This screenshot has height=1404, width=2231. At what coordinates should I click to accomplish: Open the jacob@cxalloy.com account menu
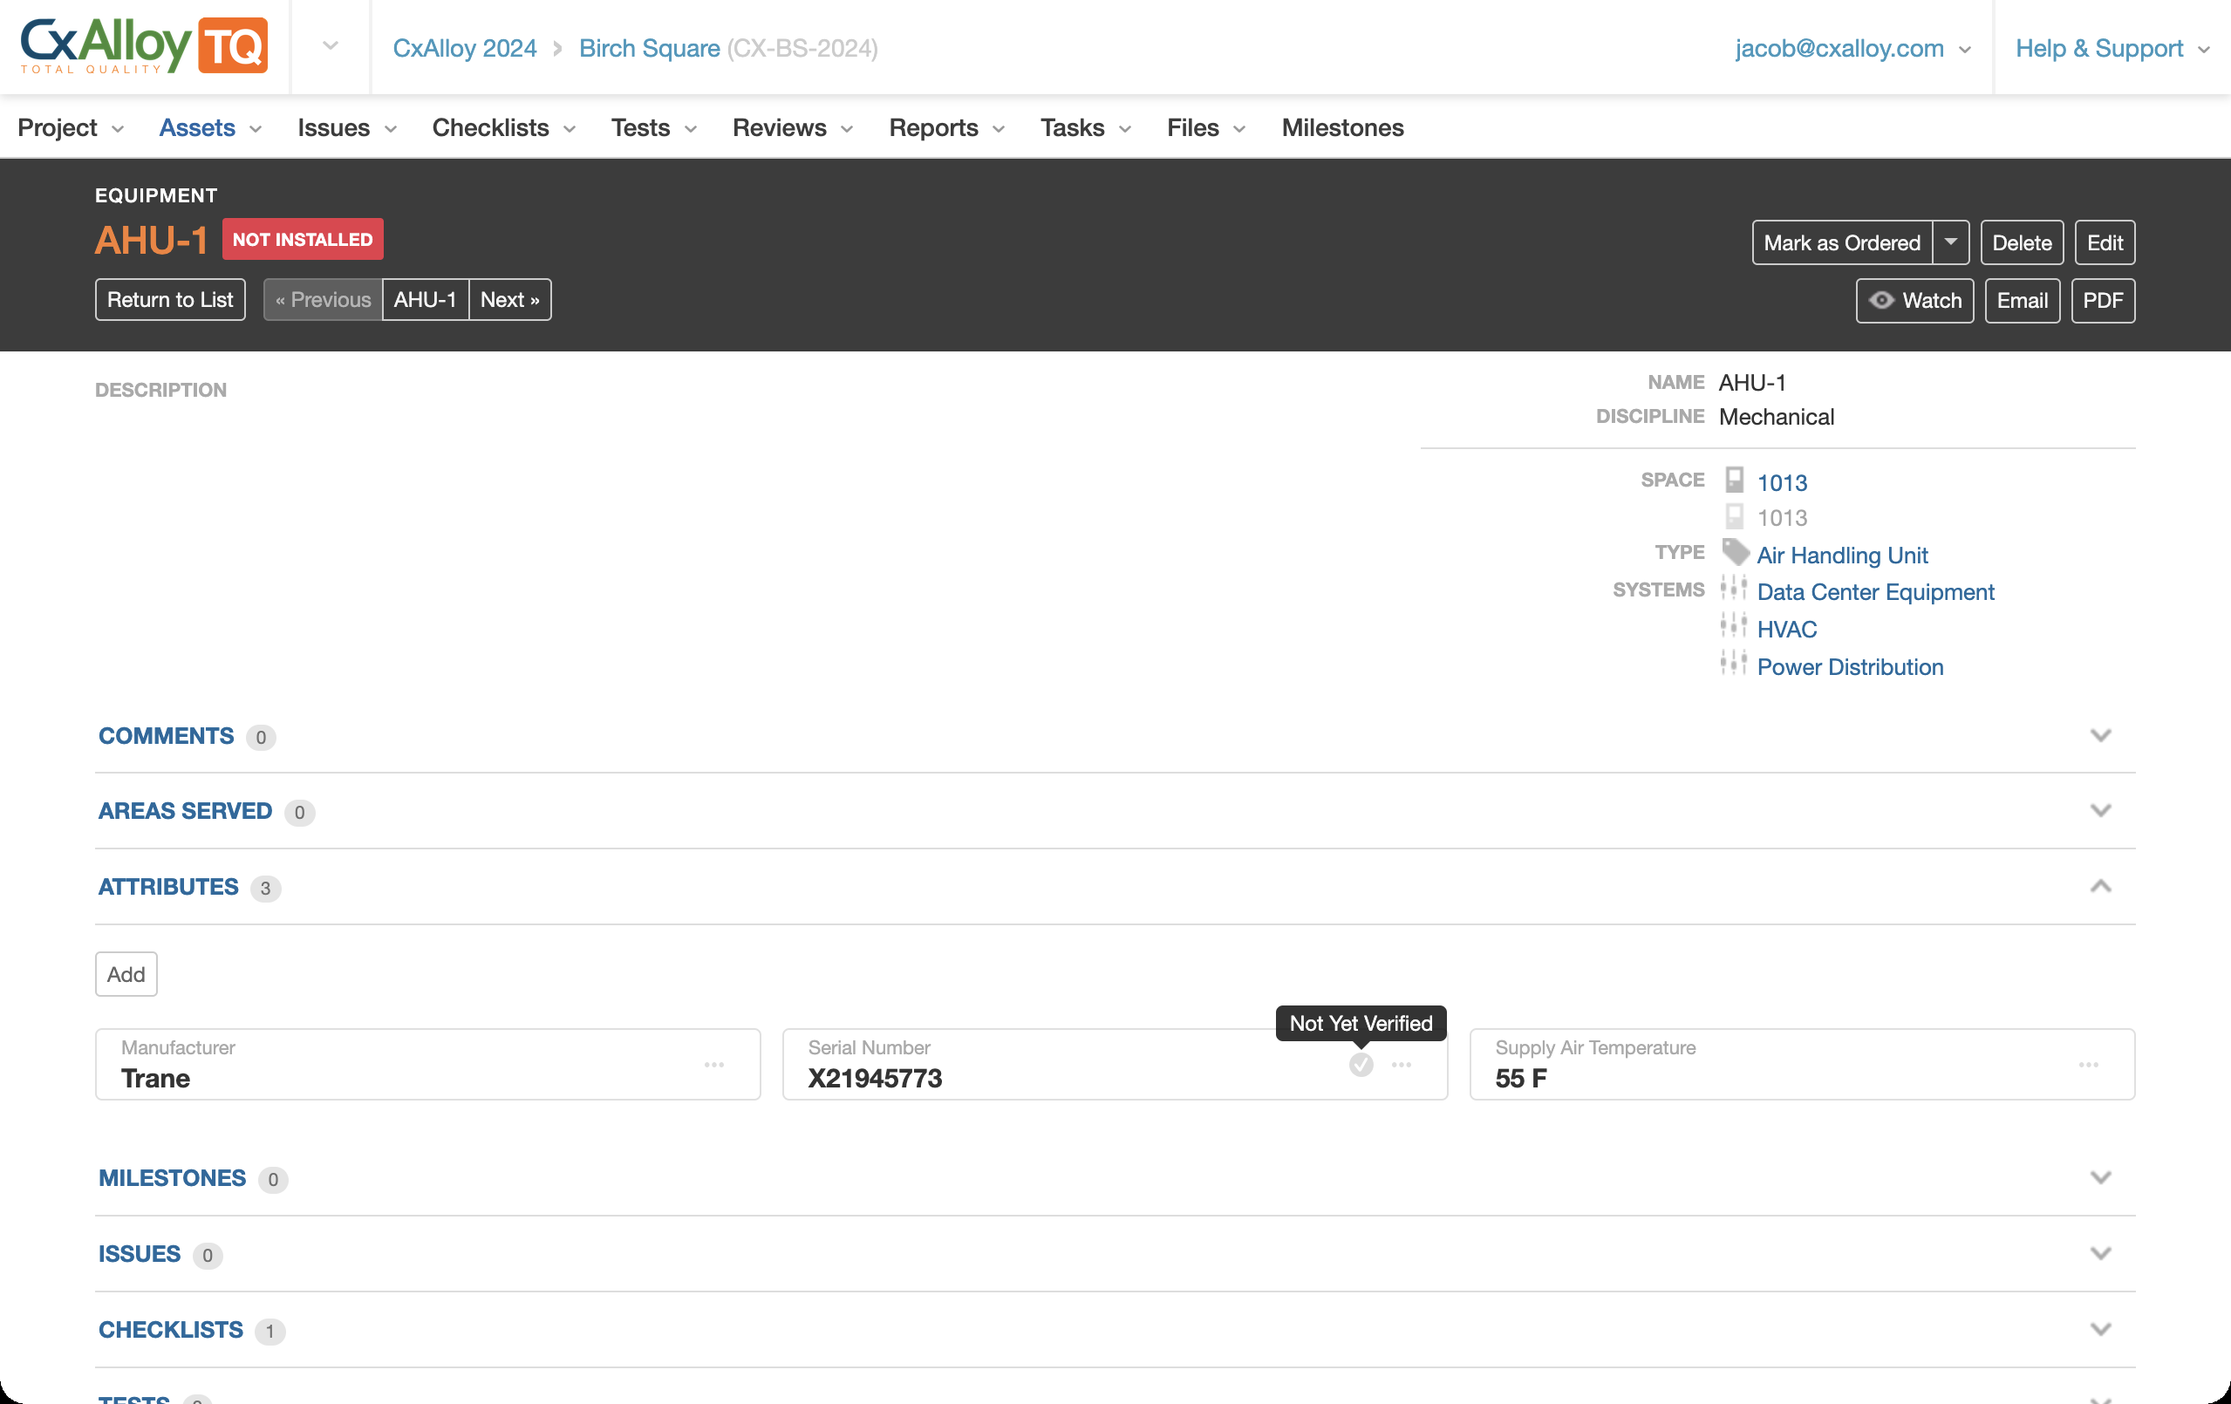click(x=1852, y=47)
